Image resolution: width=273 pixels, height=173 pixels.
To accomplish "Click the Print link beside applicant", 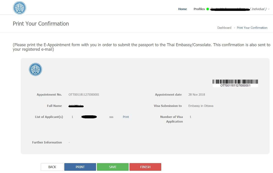I will 126,117.
